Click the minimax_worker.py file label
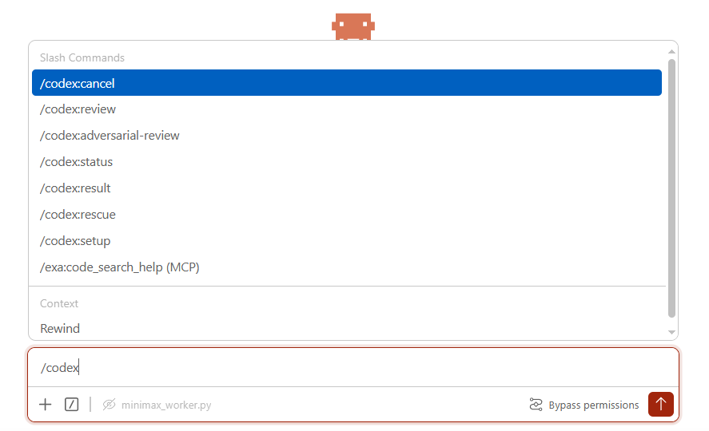 coord(166,405)
